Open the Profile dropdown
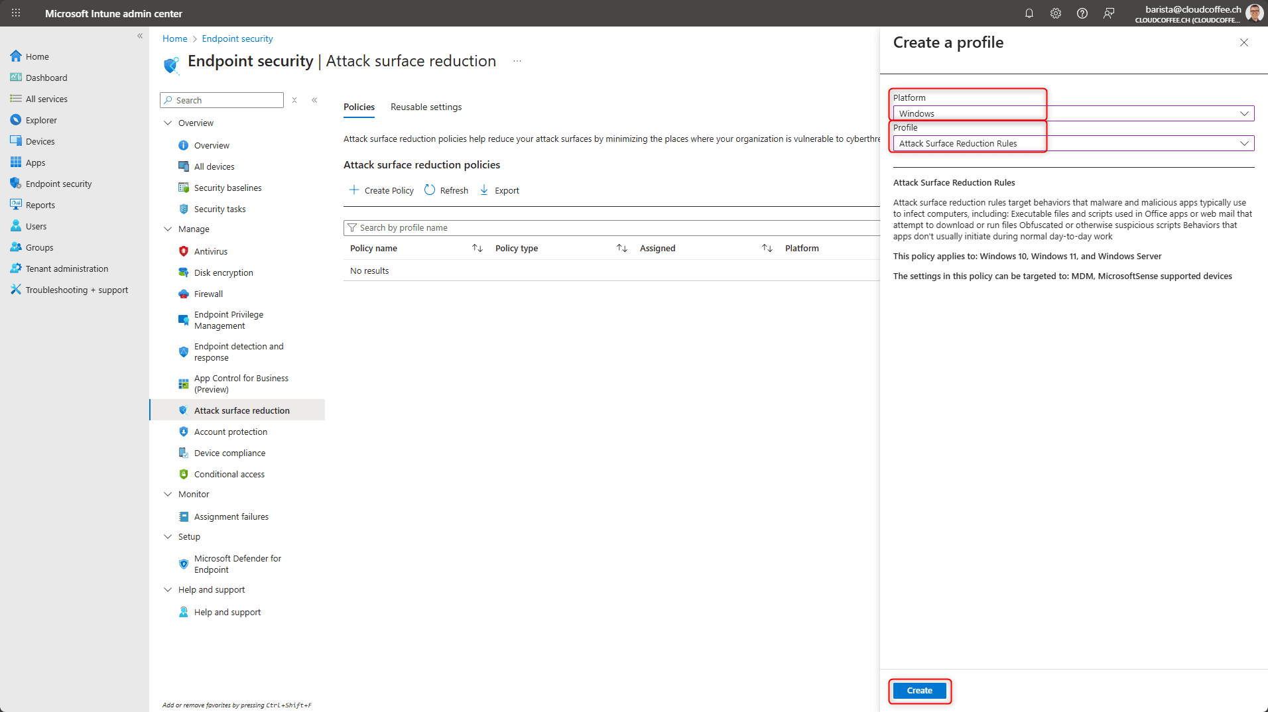Screen dimensions: 1268x712 pos(1073,143)
